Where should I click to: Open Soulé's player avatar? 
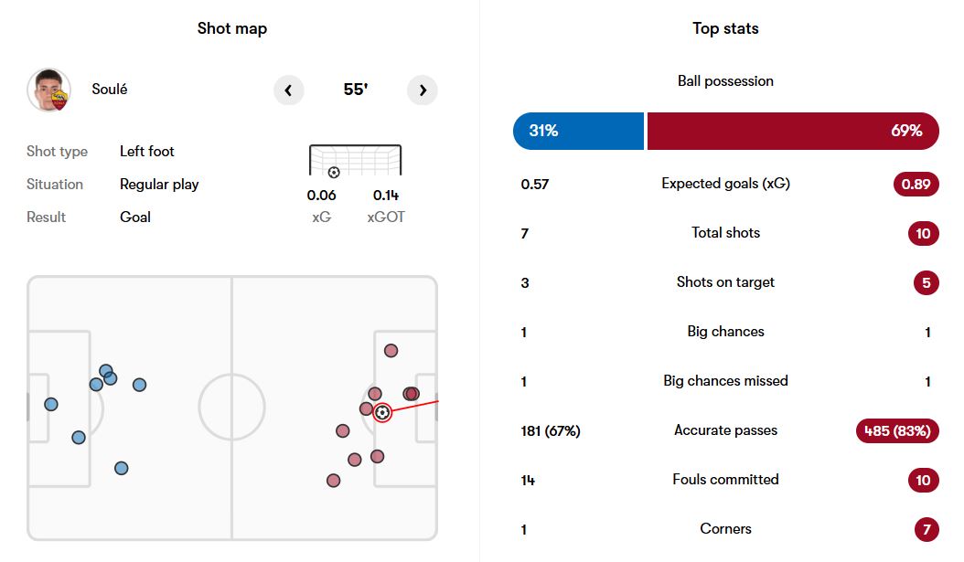49,90
